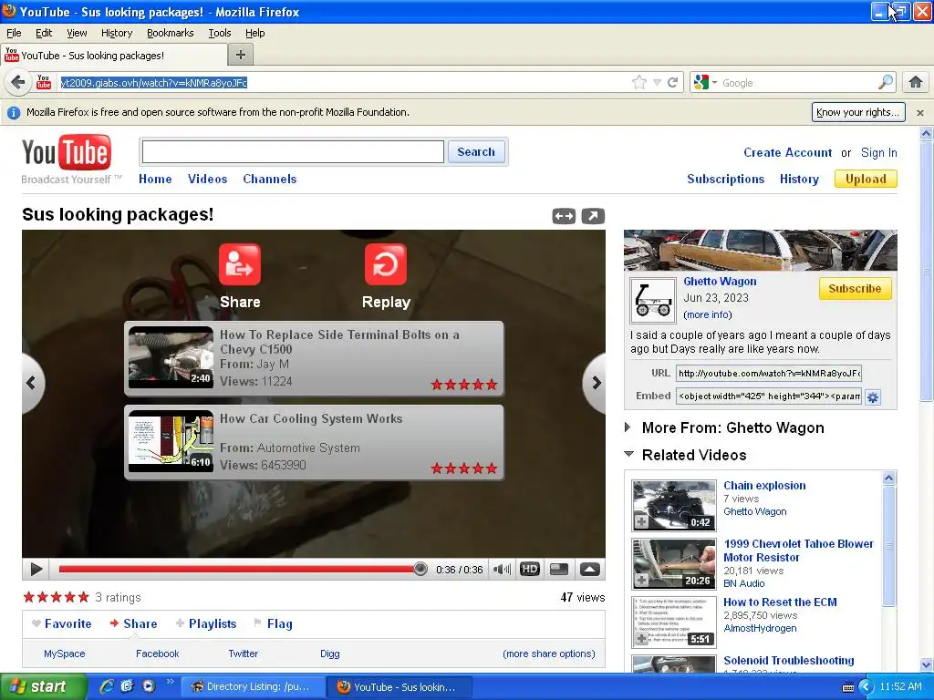Click the yellow Upload button
Viewport: 934px width, 700px height.
866,179
